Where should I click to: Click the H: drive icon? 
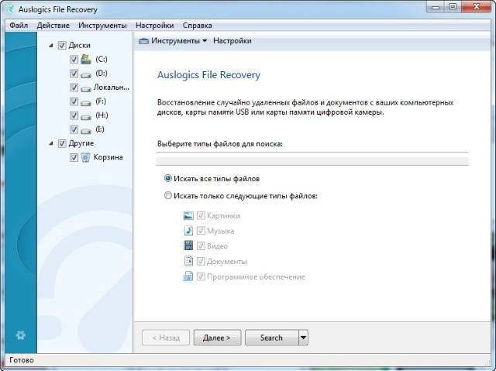[86, 117]
